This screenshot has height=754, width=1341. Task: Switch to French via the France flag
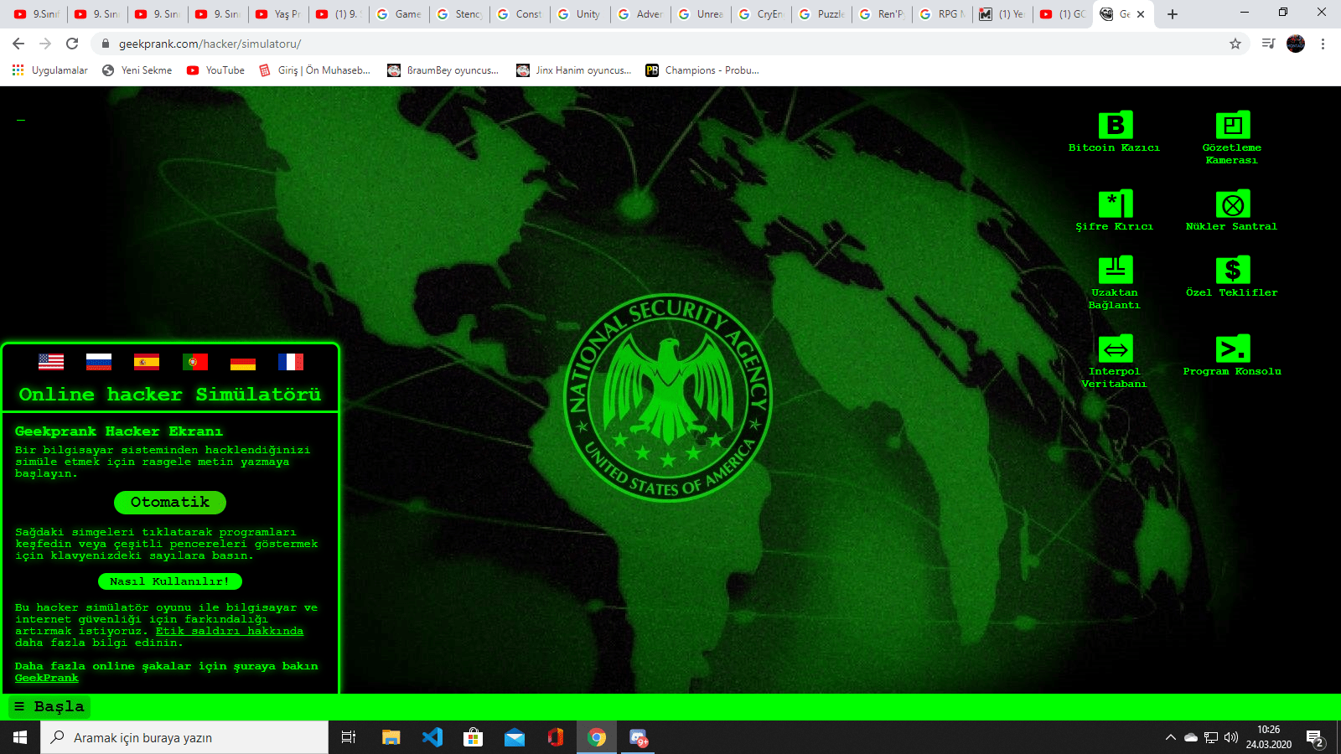291,362
